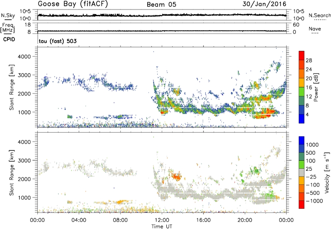
Task: Click the 'Freq. [MHz]' axis label
Action: (7, 28)
